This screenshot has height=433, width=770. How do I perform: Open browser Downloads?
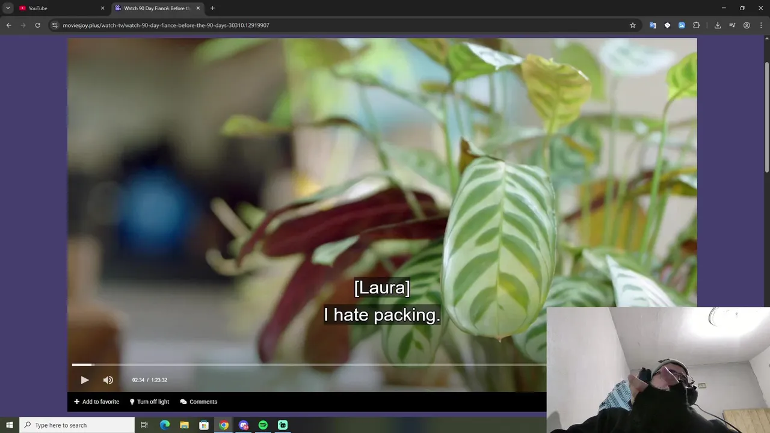click(x=718, y=25)
